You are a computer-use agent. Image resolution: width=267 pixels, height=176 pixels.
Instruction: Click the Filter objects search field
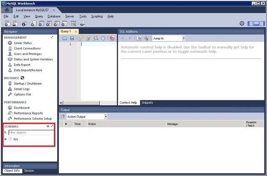point(31,132)
